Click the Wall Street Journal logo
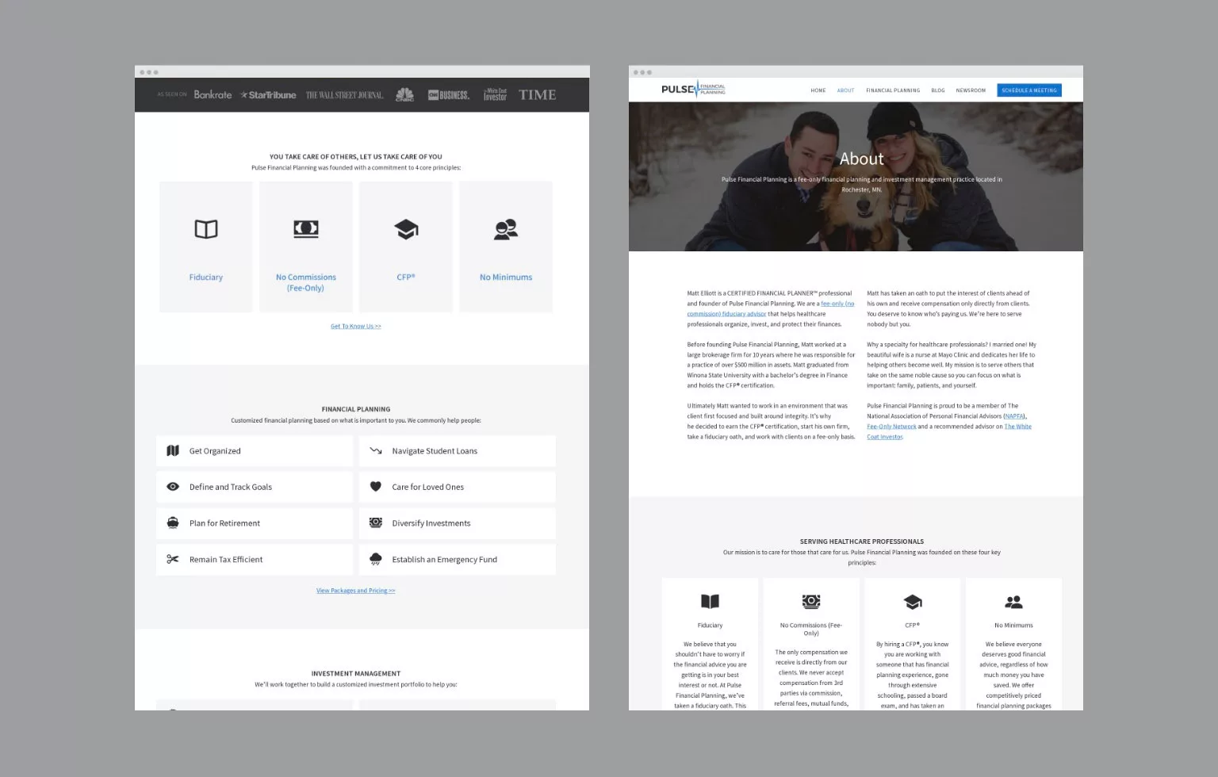Screen dimensions: 1218x777 coord(344,95)
